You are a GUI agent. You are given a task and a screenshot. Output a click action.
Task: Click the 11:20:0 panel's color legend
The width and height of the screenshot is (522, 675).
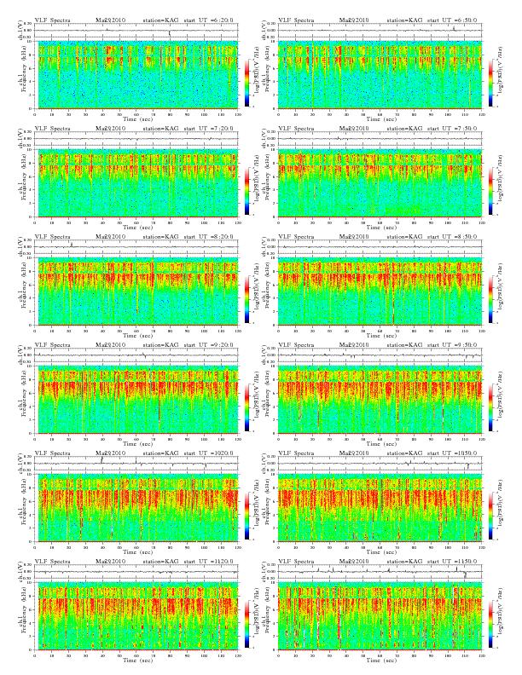tap(246, 624)
